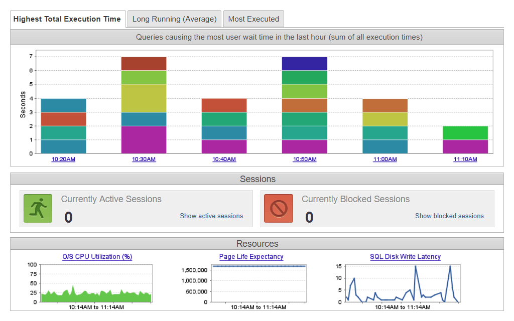Open the Most Executed tab
The width and height of the screenshot is (514, 321).
click(253, 19)
